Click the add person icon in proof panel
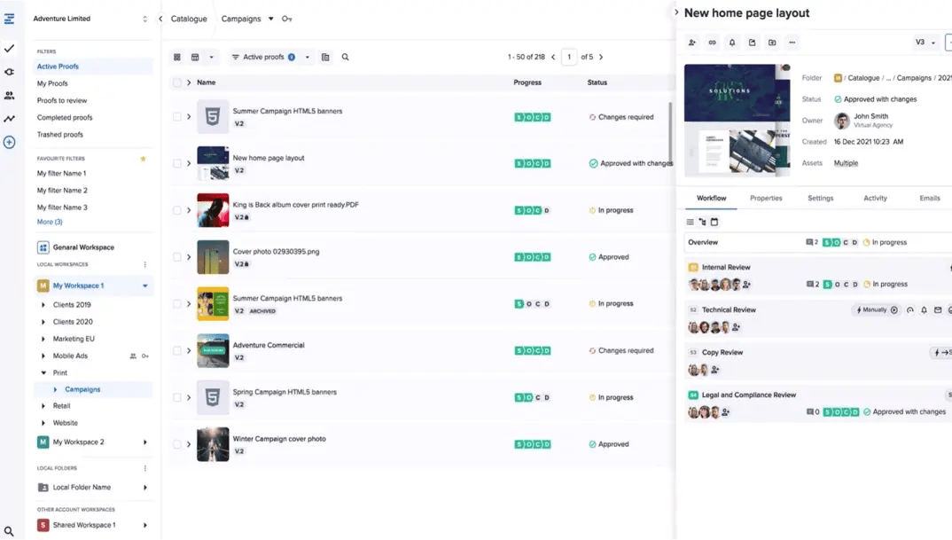Screen dimensions: 952x540 [x=692, y=43]
